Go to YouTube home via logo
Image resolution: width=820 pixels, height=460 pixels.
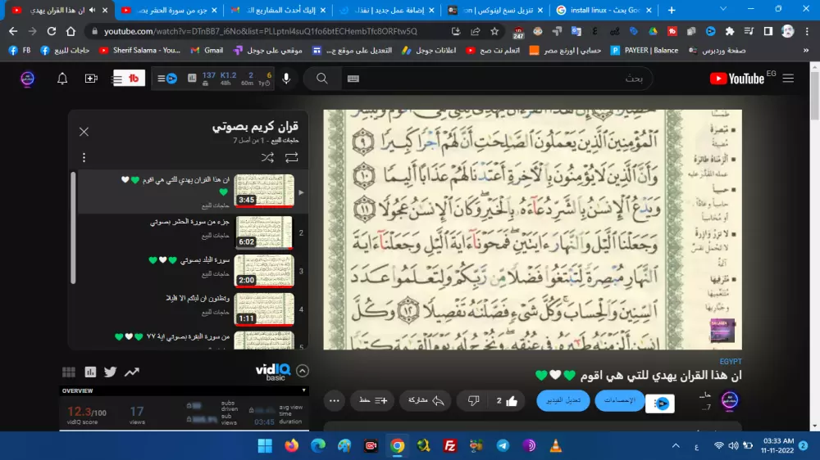pos(737,79)
